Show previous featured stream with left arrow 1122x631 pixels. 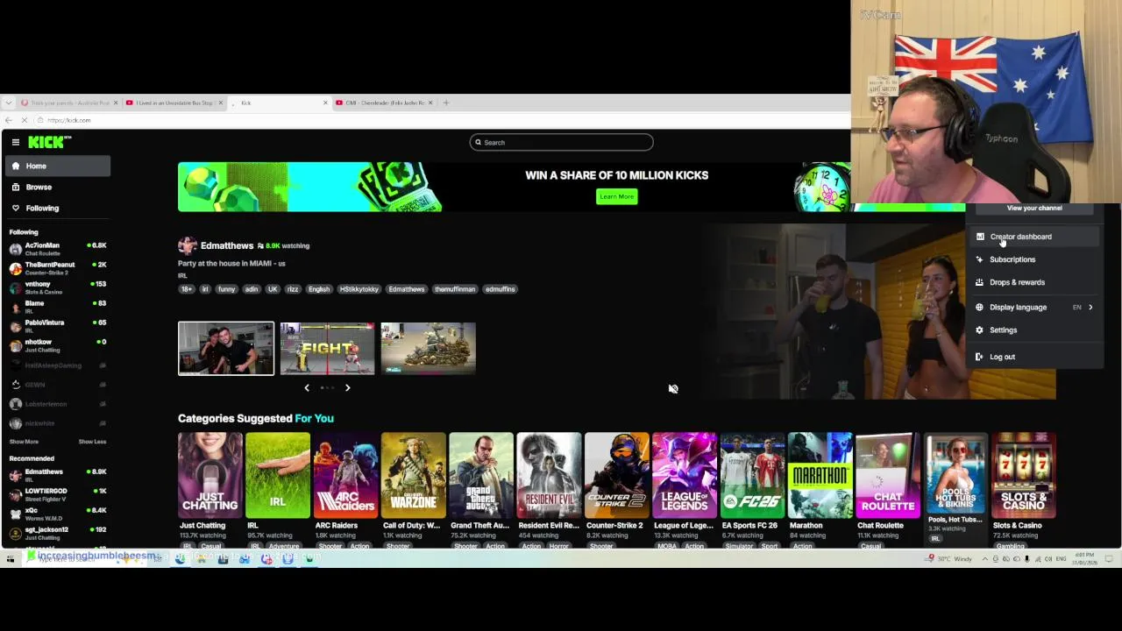click(307, 387)
